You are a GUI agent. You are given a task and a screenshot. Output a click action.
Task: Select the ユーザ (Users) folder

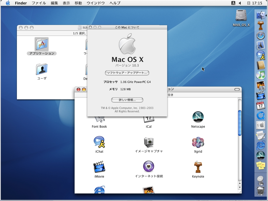(x=42, y=69)
